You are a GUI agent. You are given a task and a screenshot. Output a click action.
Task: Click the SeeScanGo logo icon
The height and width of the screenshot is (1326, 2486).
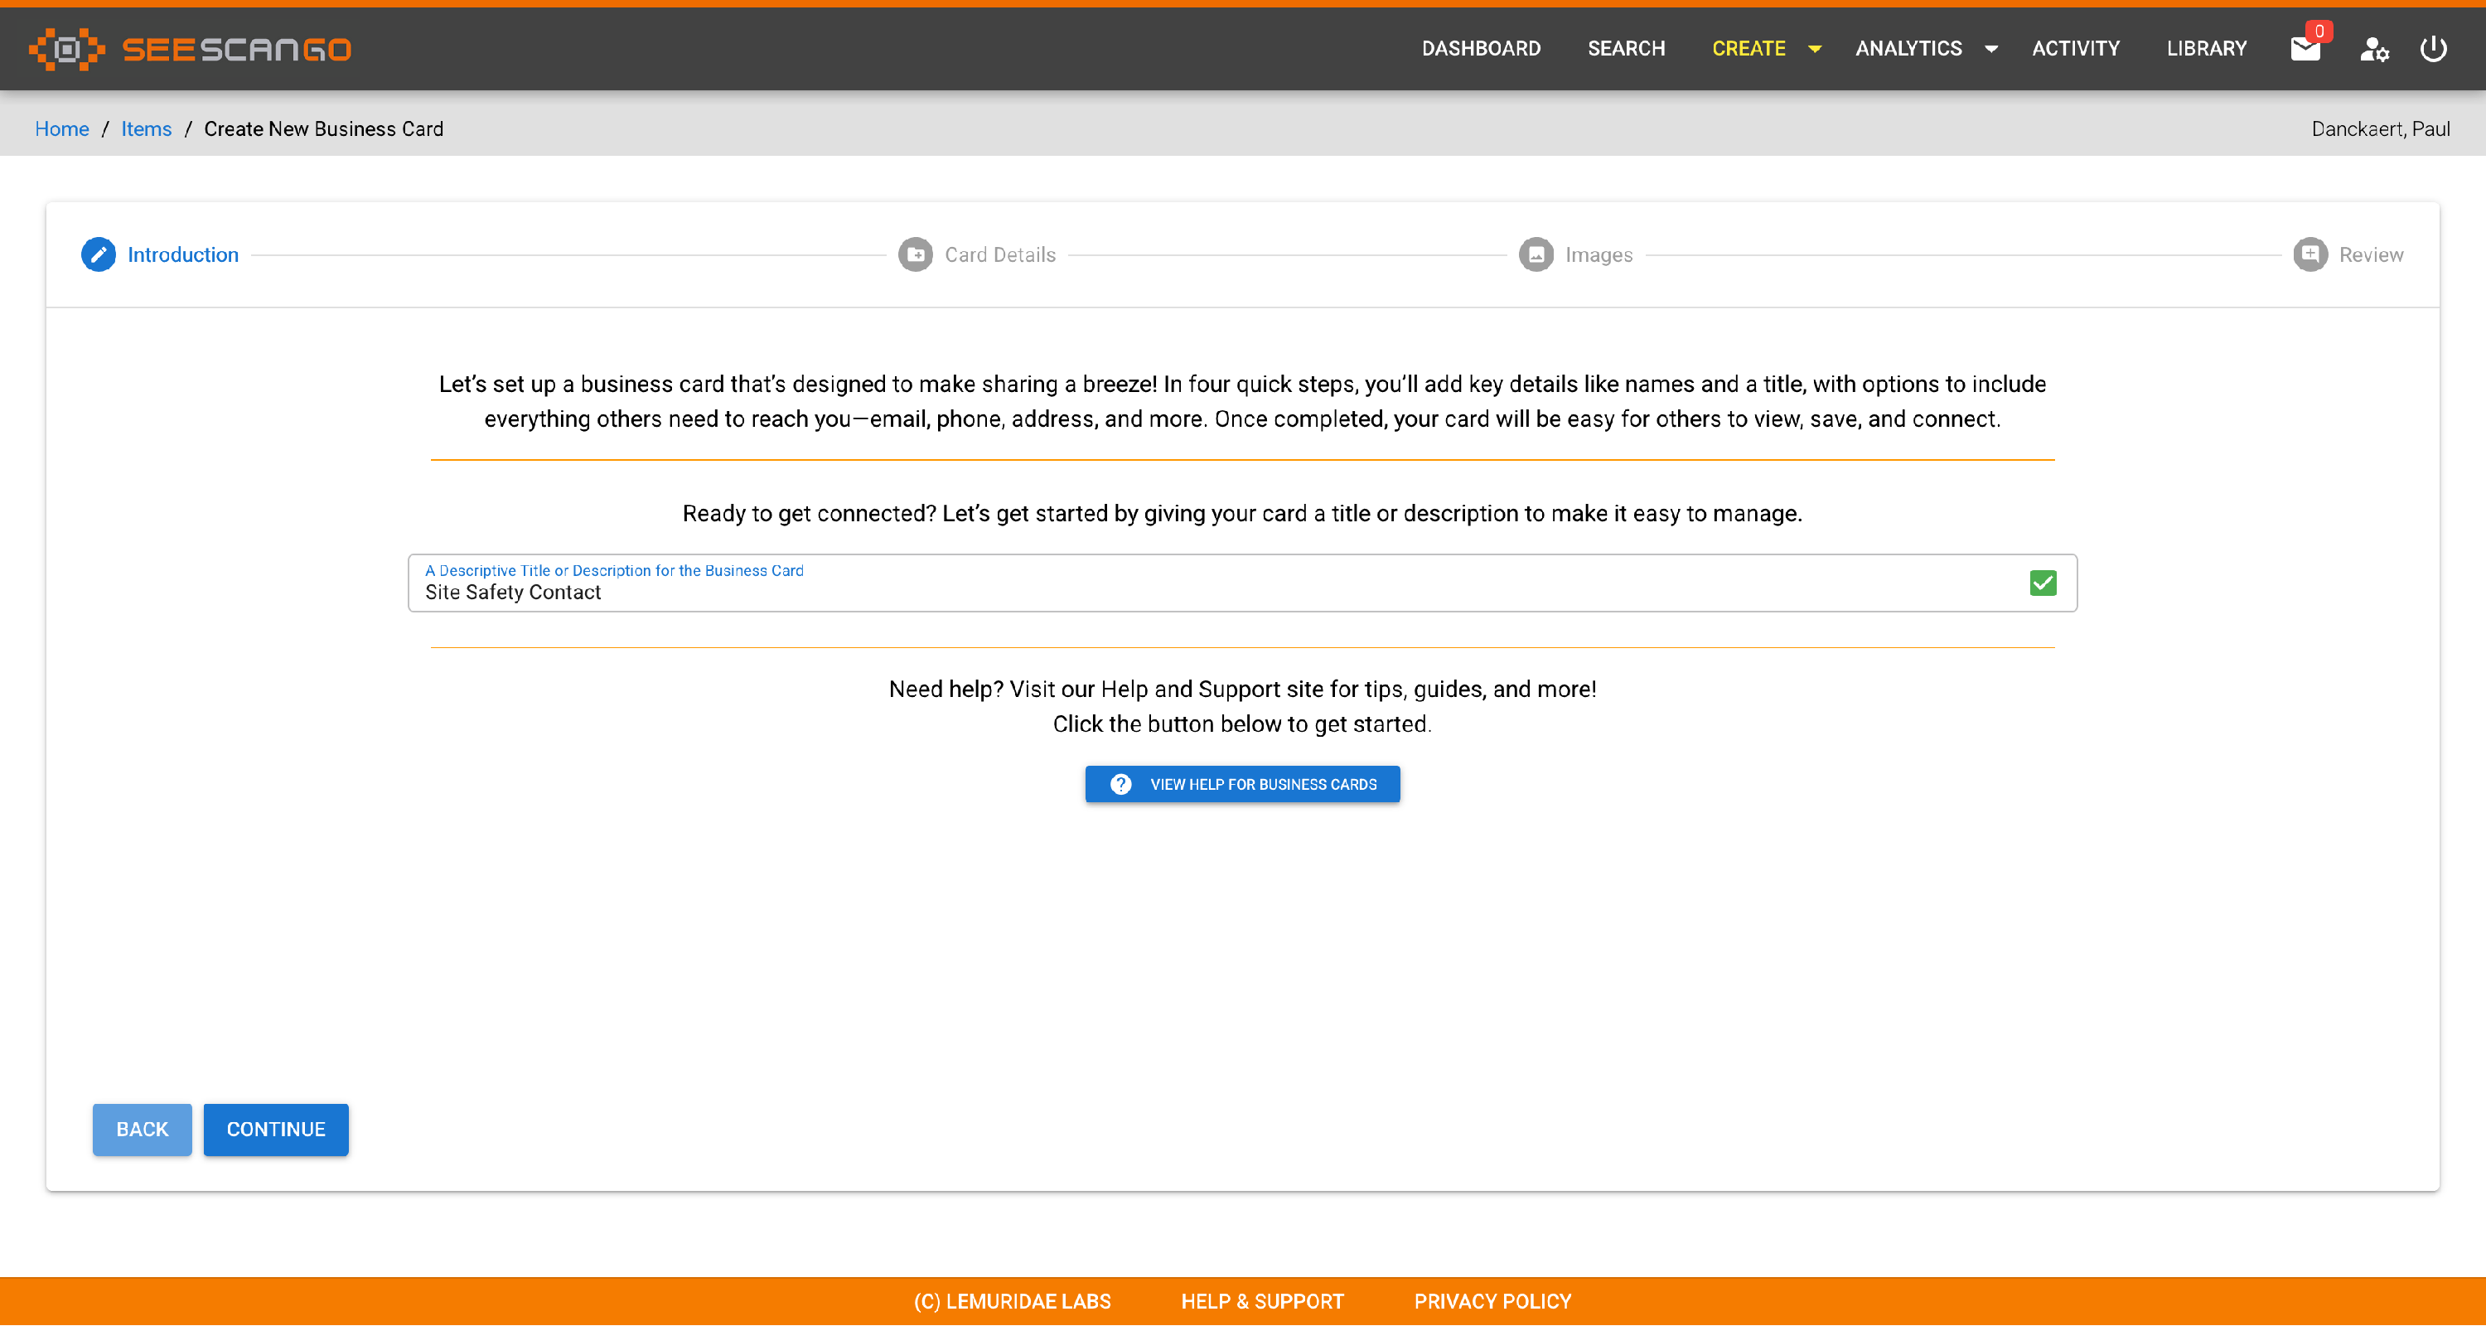coord(65,48)
